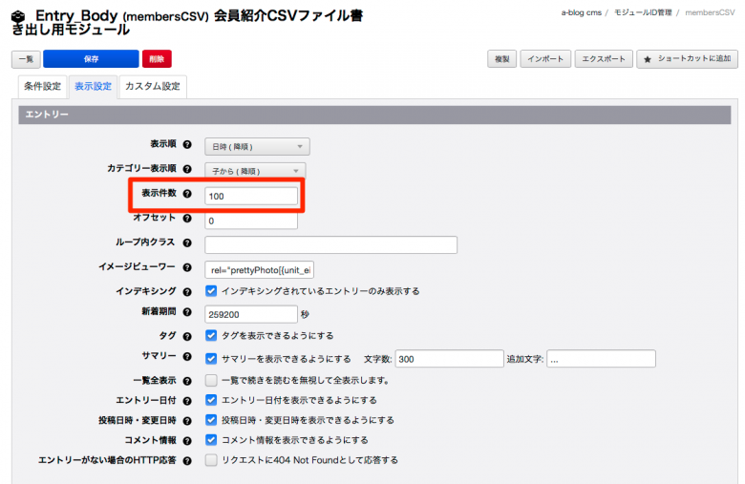Click the star icon in ショートカットに追加 button
Screen dimensions: 745x484
tap(648, 59)
